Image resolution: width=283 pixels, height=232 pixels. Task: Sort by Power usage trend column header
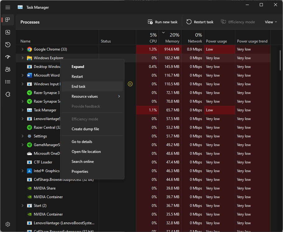coord(253,37)
